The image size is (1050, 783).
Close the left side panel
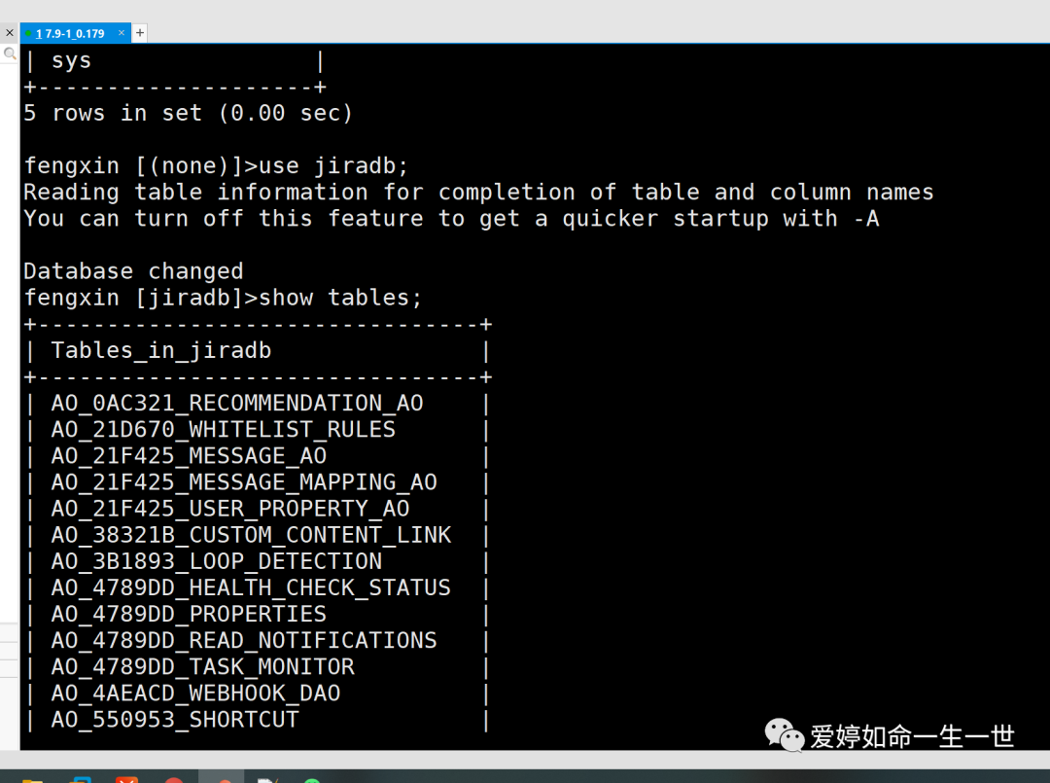10,33
